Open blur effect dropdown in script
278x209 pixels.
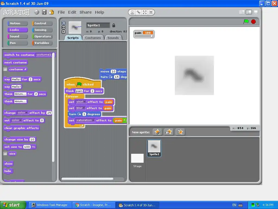coord(80,108)
